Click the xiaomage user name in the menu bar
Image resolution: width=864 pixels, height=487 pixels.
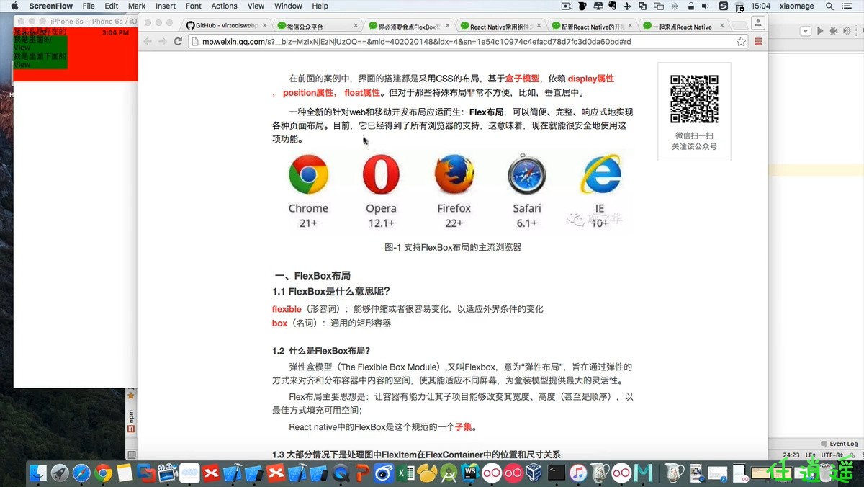796,6
